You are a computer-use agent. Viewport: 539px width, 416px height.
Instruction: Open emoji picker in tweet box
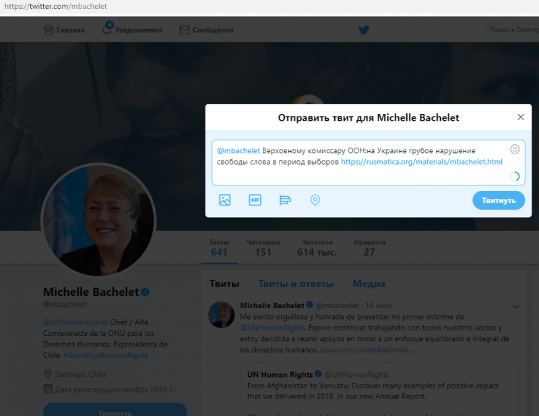[x=515, y=149]
